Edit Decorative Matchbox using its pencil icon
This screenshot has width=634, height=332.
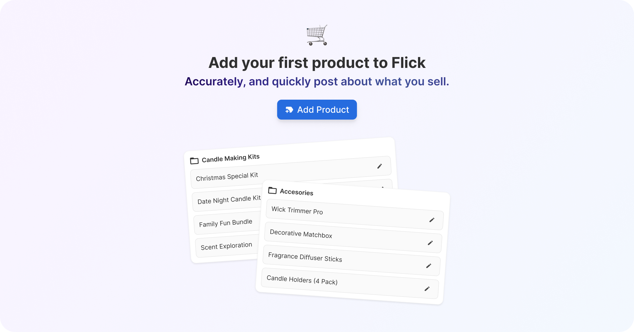point(430,243)
